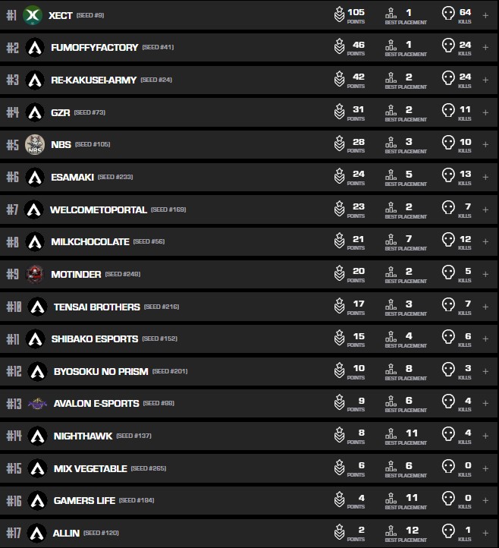The height and width of the screenshot is (548, 499).
Task: Expand the XECT row with plus
Action: pos(485,14)
